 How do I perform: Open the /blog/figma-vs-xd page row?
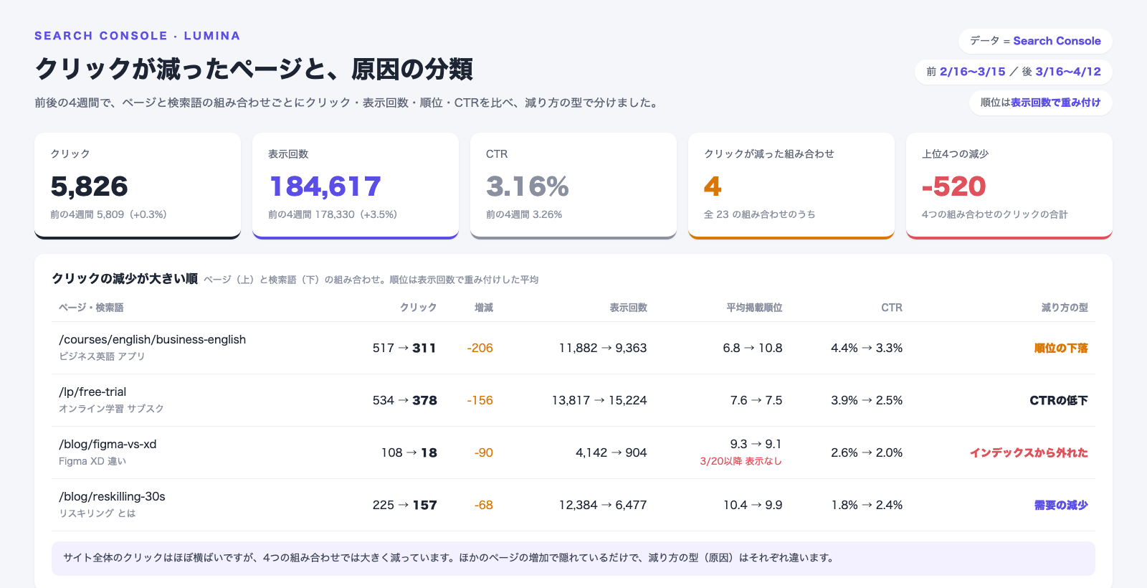click(573, 452)
